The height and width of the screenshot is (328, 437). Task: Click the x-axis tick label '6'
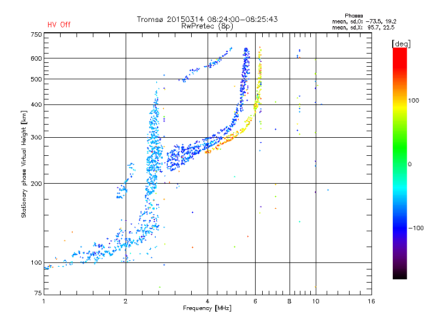(x=255, y=301)
